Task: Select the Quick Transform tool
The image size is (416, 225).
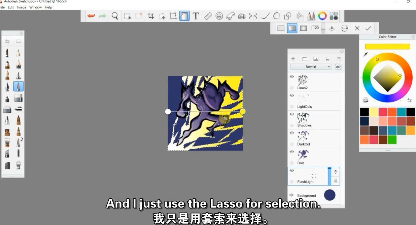Action: coord(162,16)
